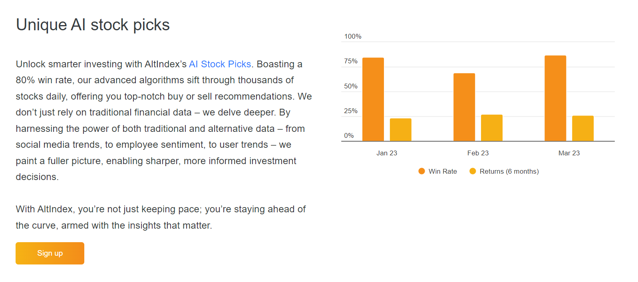This screenshot has height=282, width=638.
Task: Click the orange Win Rate legend dot
Action: (421, 171)
